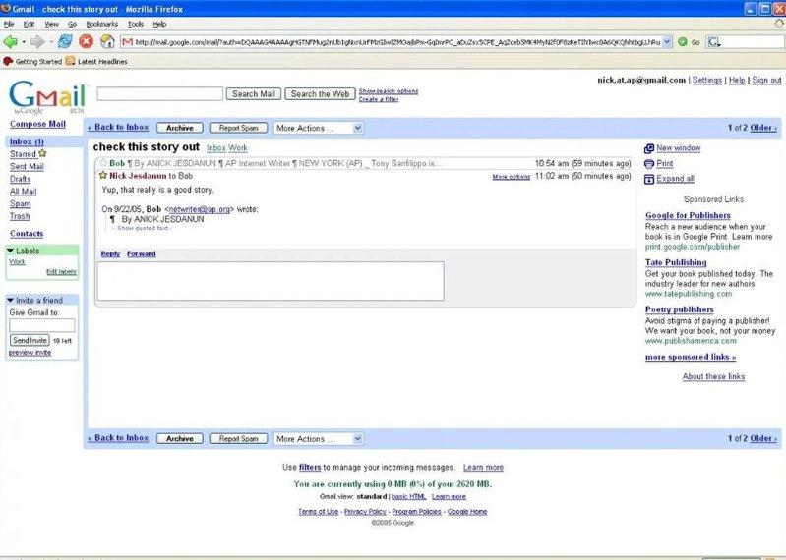786x560 pixels.
Task: Click the Expand all icon
Action: [x=649, y=180]
